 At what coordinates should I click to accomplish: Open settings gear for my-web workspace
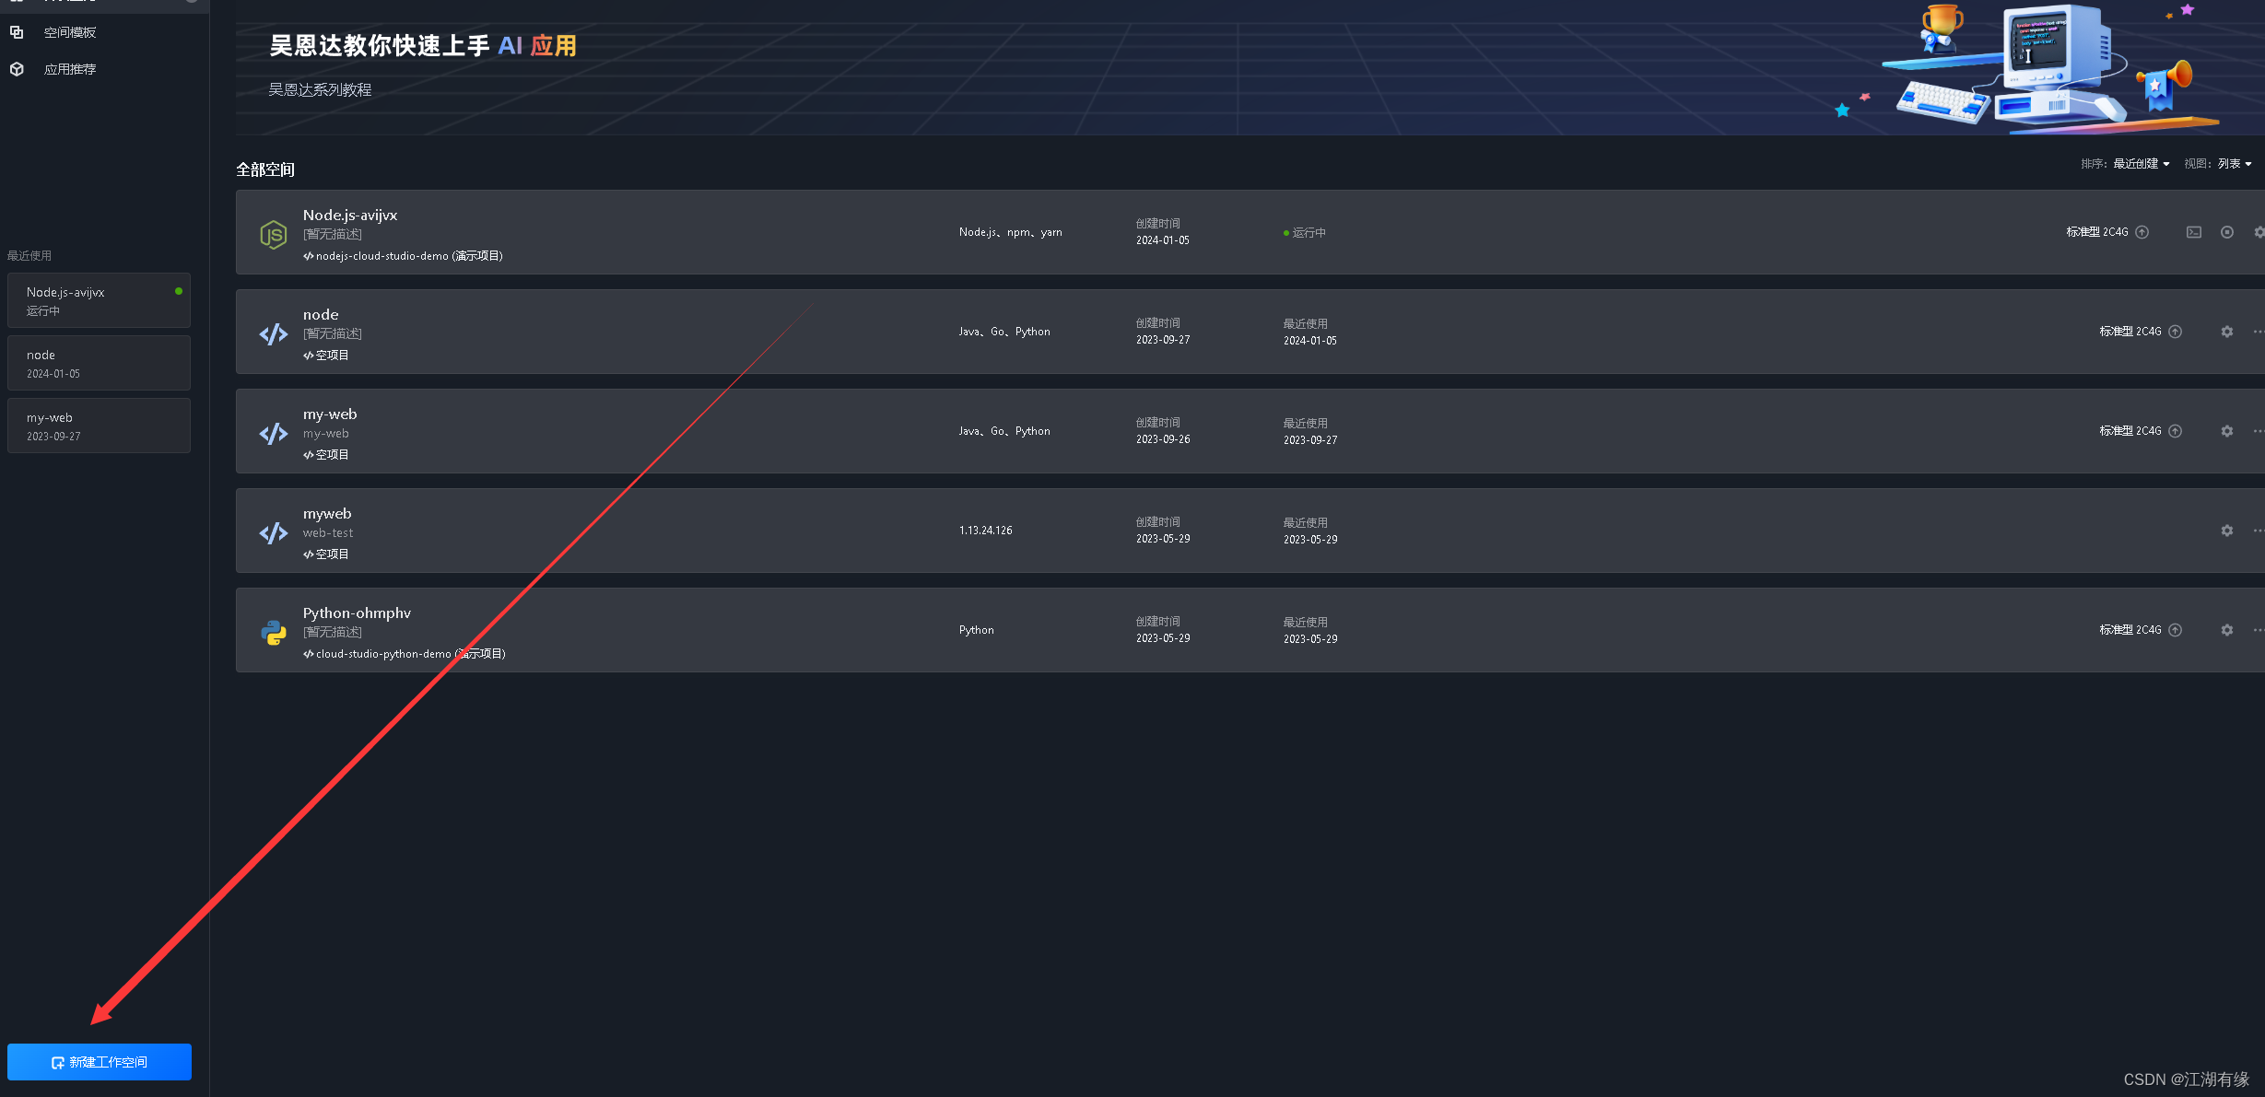[x=2227, y=431]
